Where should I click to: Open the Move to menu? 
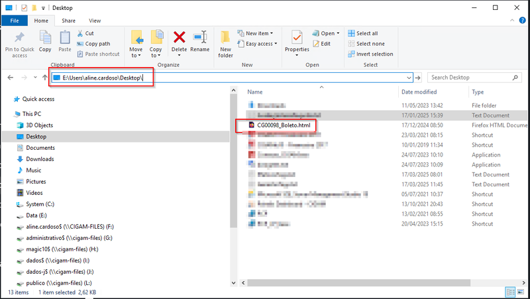tap(136, 44)
